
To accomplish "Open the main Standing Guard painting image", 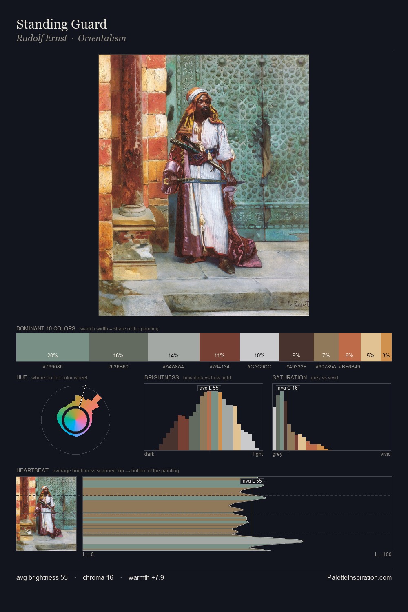I will (204, 185).
